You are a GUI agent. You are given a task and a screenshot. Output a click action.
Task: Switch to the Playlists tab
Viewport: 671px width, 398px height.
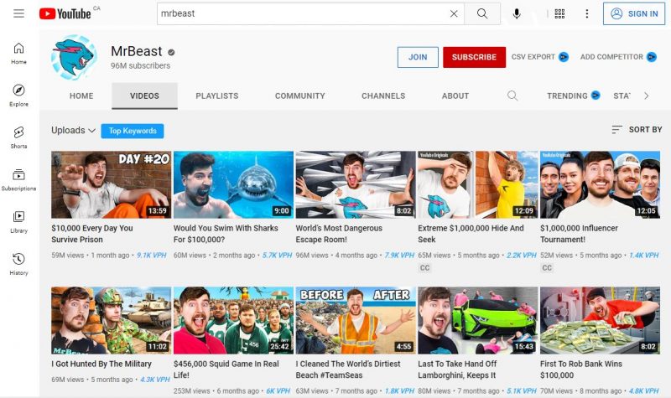(x=217, y=96)
